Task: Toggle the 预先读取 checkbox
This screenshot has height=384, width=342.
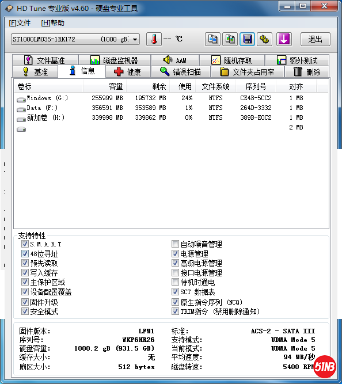Action: point(25,263)
